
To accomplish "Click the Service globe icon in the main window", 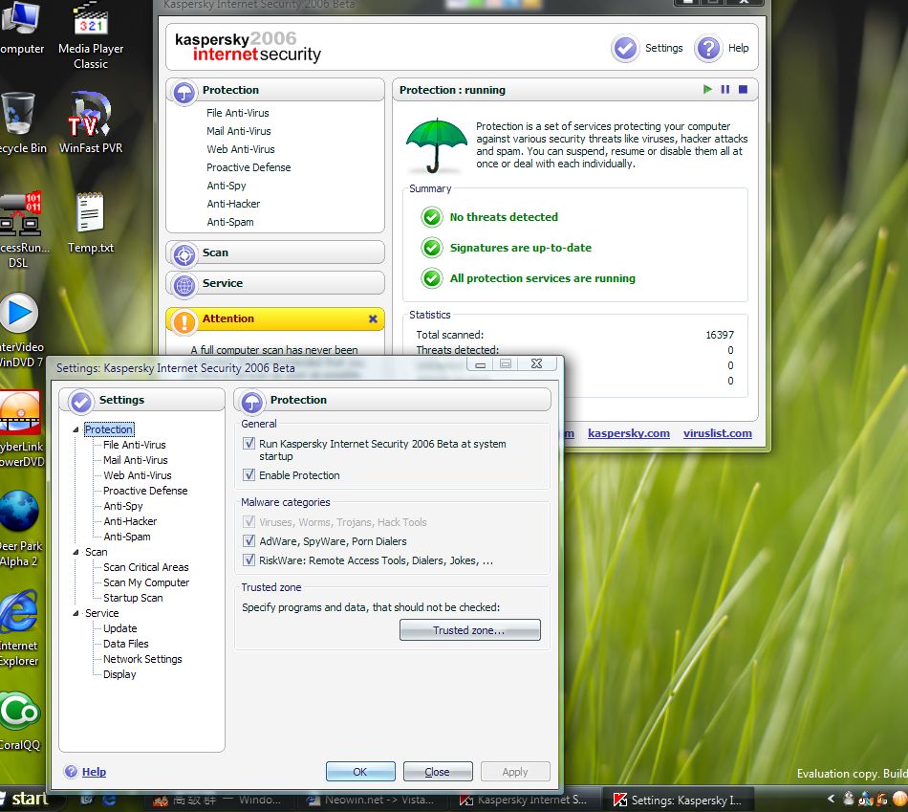I will (x=184, y=285).
